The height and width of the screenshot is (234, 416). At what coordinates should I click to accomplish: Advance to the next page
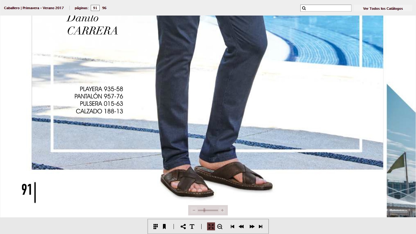tap(252, 226)
